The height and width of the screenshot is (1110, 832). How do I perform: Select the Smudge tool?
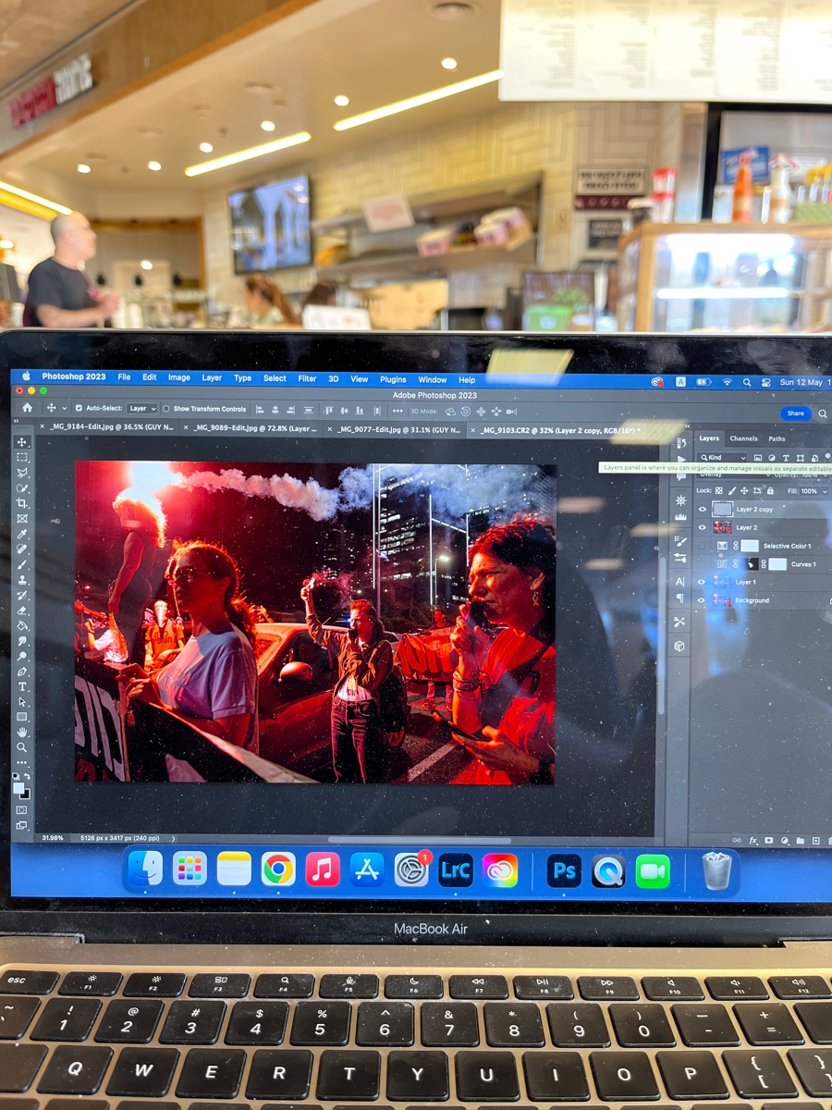point(22,641)
